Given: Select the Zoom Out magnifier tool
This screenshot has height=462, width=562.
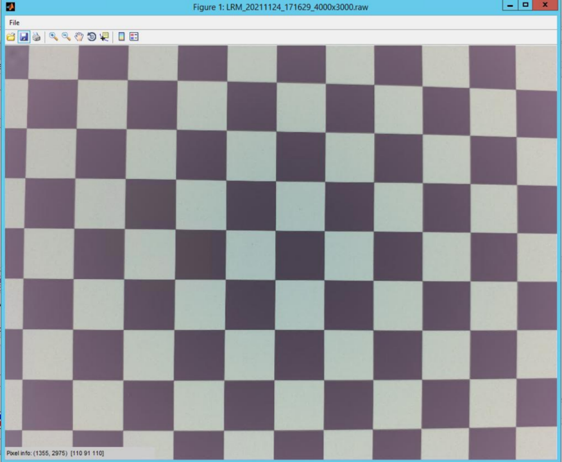Looking at the screenshot, I should tap(66, 37).
